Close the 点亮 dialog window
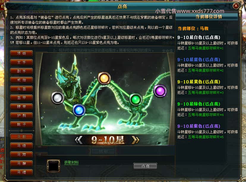 click(x=236, y=6)
